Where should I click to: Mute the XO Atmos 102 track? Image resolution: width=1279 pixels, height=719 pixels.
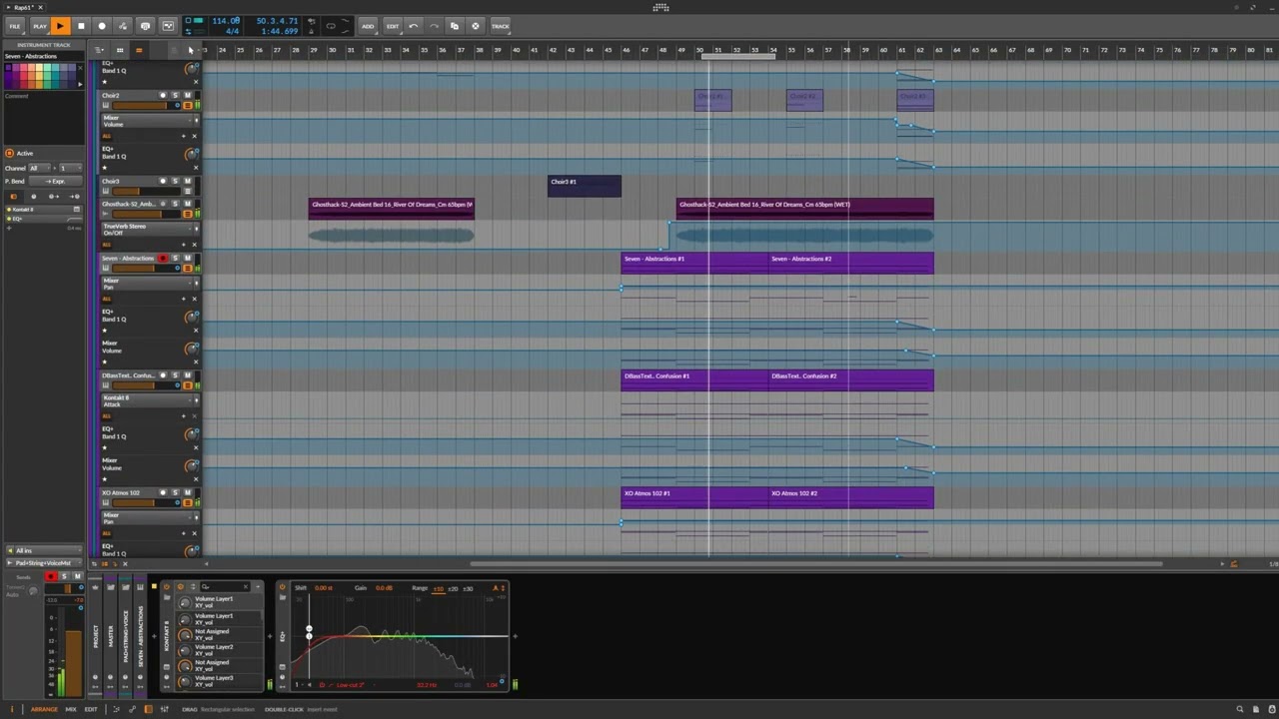(x=187, y=493)
